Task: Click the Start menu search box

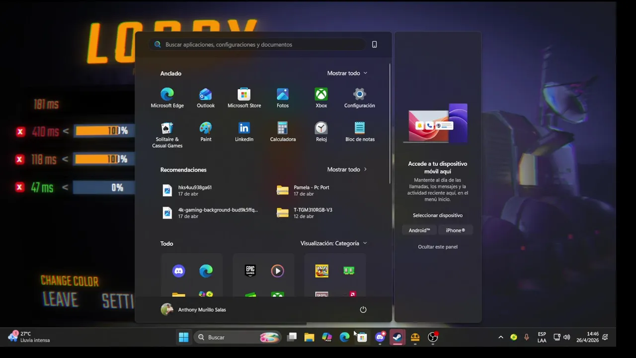Action: pyautogui.click(x=258, y=44)
